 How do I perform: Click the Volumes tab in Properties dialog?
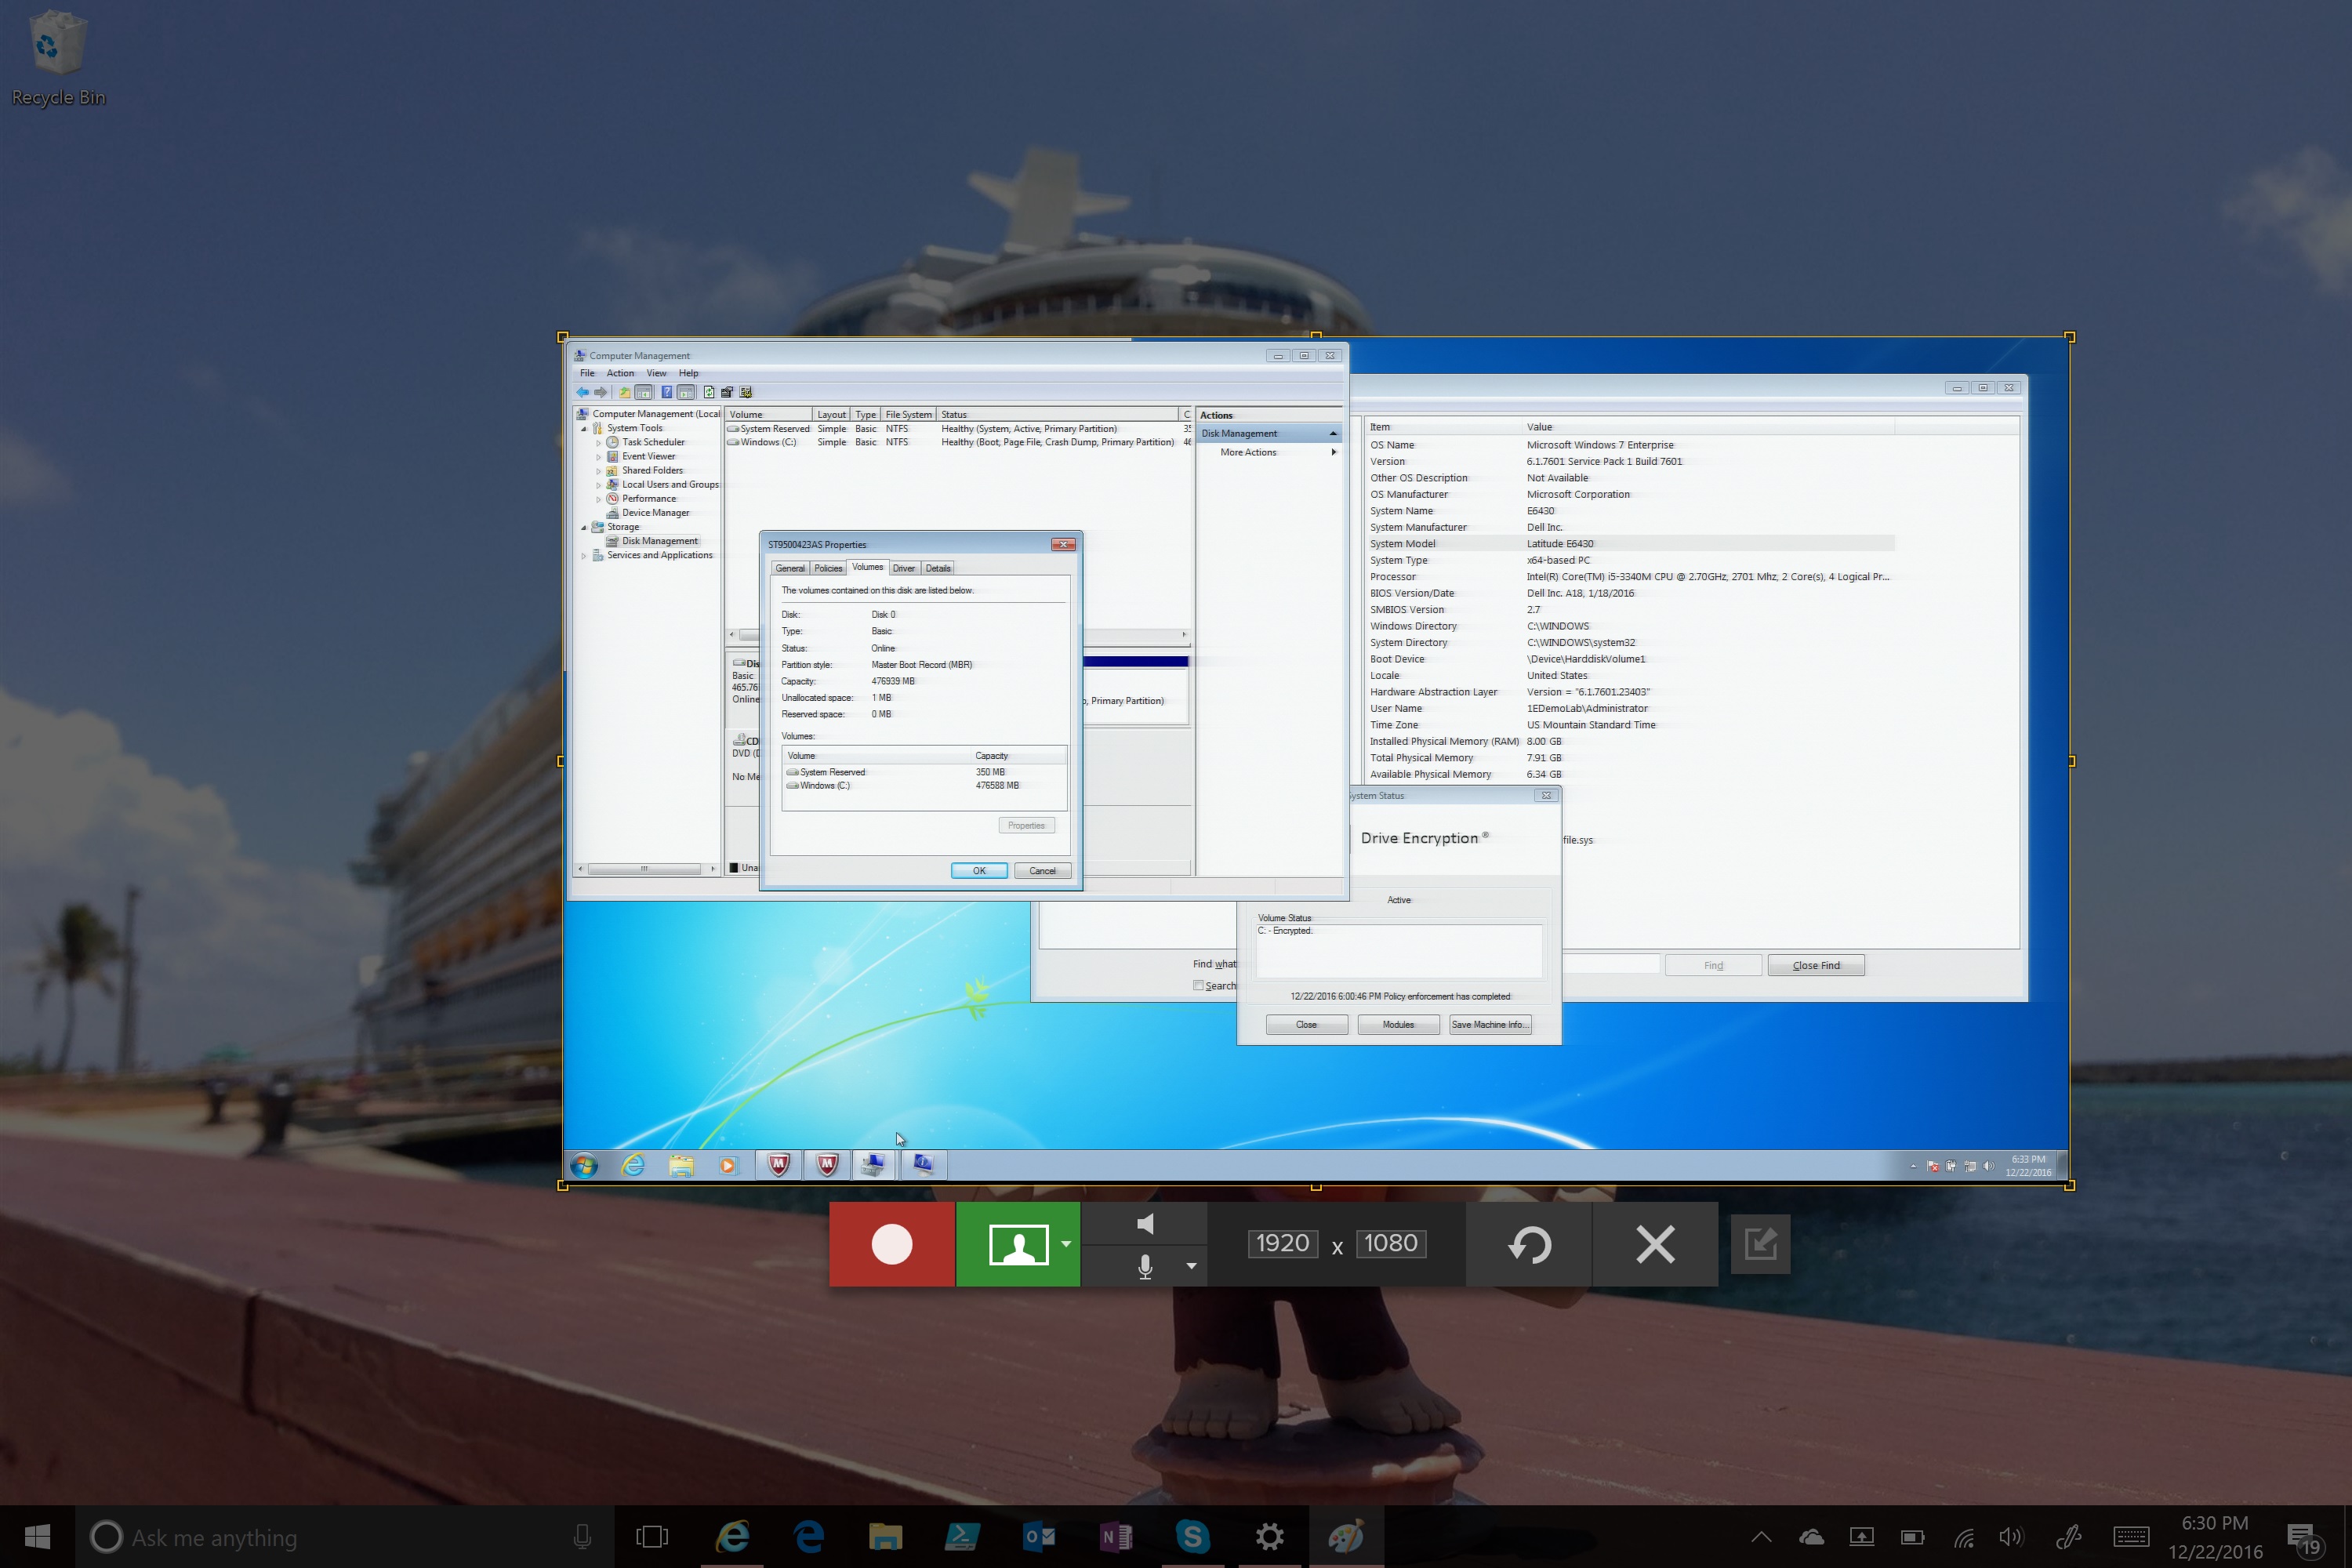click(867, 567)
